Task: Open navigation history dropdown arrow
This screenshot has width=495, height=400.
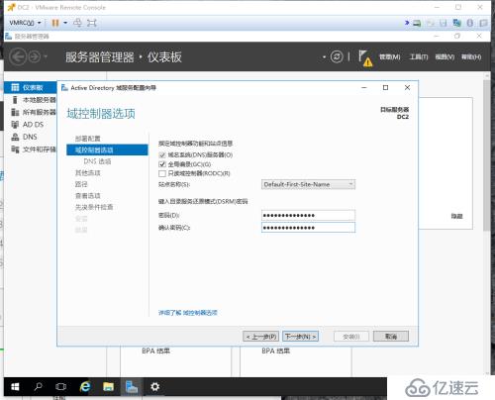Action: tap(46, 56)
